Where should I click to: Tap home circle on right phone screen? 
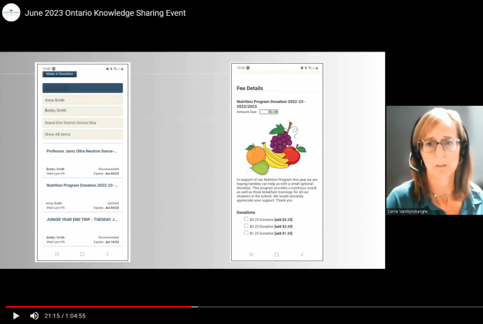click(276, 254)
